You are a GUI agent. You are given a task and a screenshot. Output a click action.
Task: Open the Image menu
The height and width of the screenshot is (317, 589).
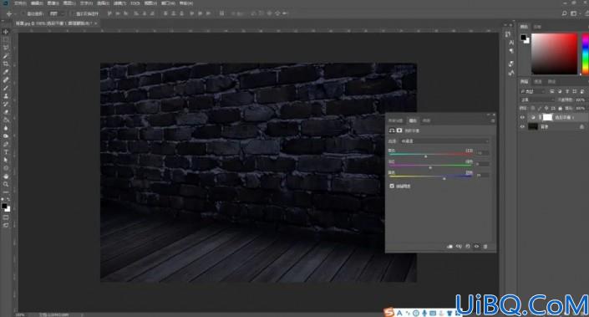(x=53, y=3)
